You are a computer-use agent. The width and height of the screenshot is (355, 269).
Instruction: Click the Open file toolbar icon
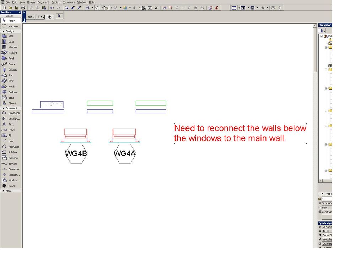click(x=10, y=8)
